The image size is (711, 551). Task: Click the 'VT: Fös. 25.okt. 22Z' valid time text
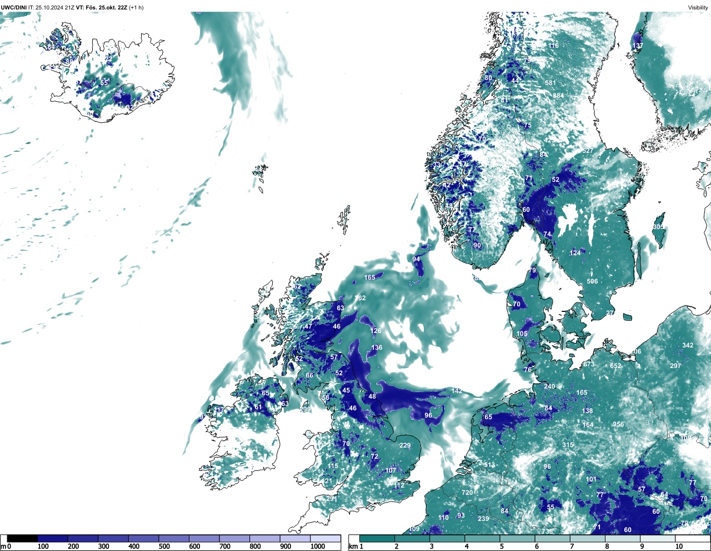click(102, 7)
